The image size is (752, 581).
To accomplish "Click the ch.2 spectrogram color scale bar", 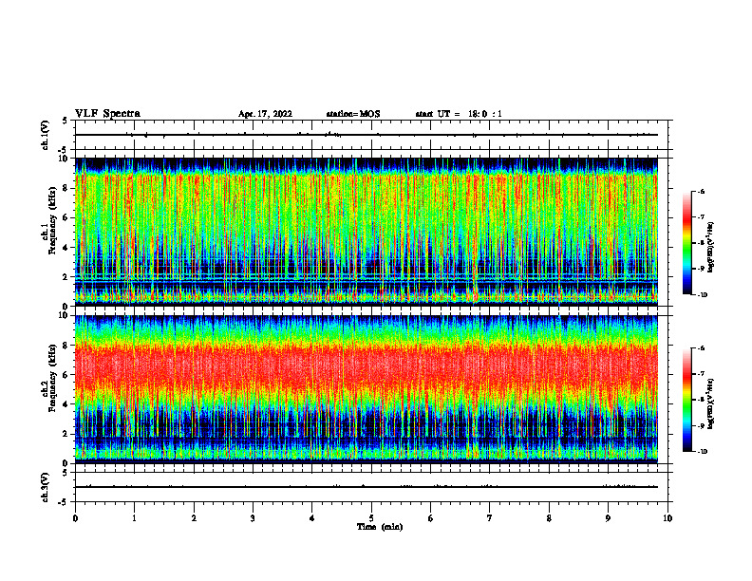I will 686,400.
